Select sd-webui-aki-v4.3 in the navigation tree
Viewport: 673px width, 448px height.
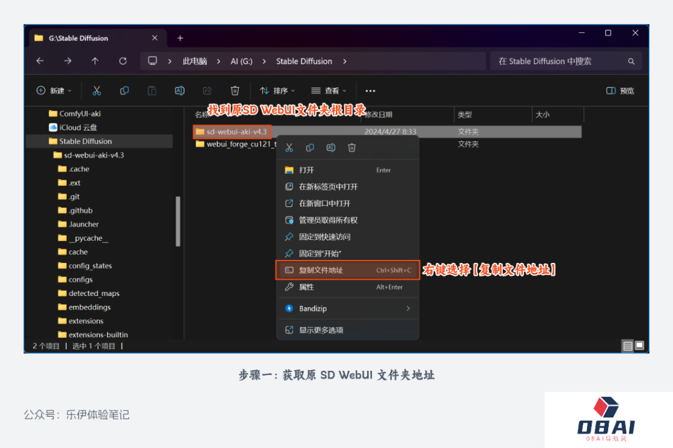click(x=89, y=155)
